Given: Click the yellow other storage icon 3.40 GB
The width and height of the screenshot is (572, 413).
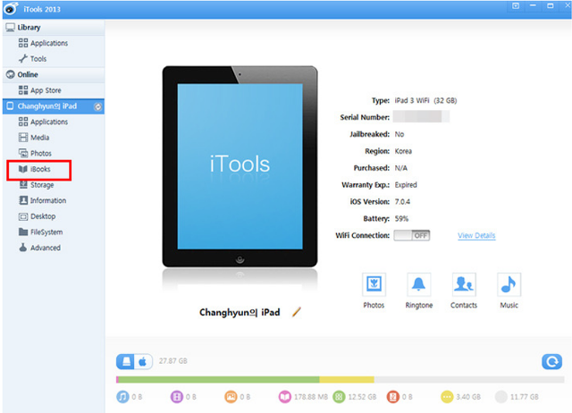Looking at the screenshot, I should 447,397.
